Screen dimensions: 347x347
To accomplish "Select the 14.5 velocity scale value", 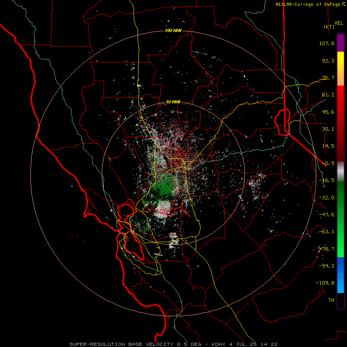I will [328, 146].
